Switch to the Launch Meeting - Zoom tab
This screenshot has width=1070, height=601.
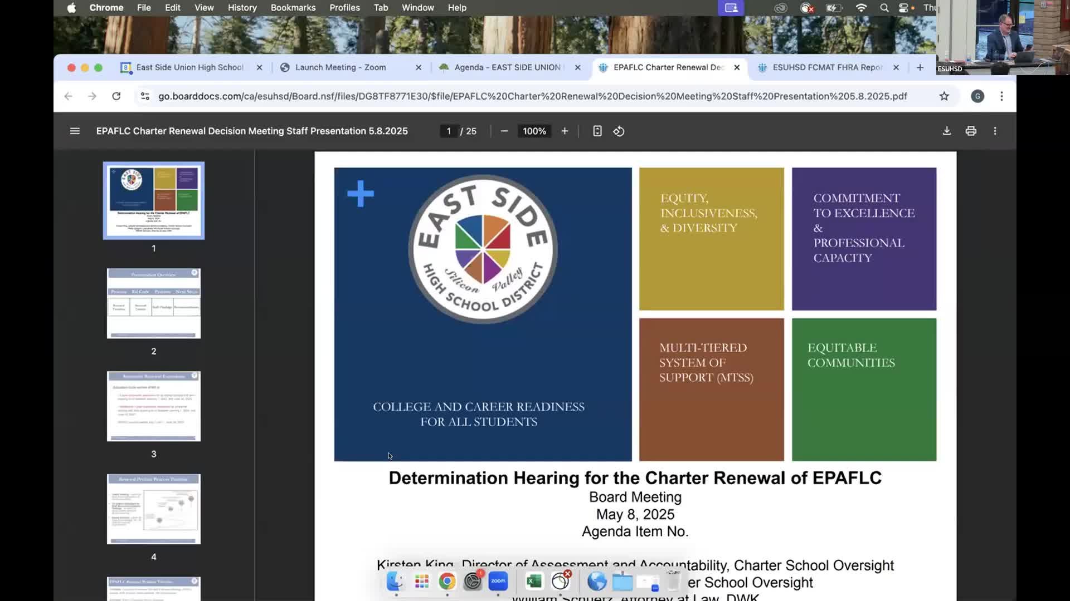(340, 67)
